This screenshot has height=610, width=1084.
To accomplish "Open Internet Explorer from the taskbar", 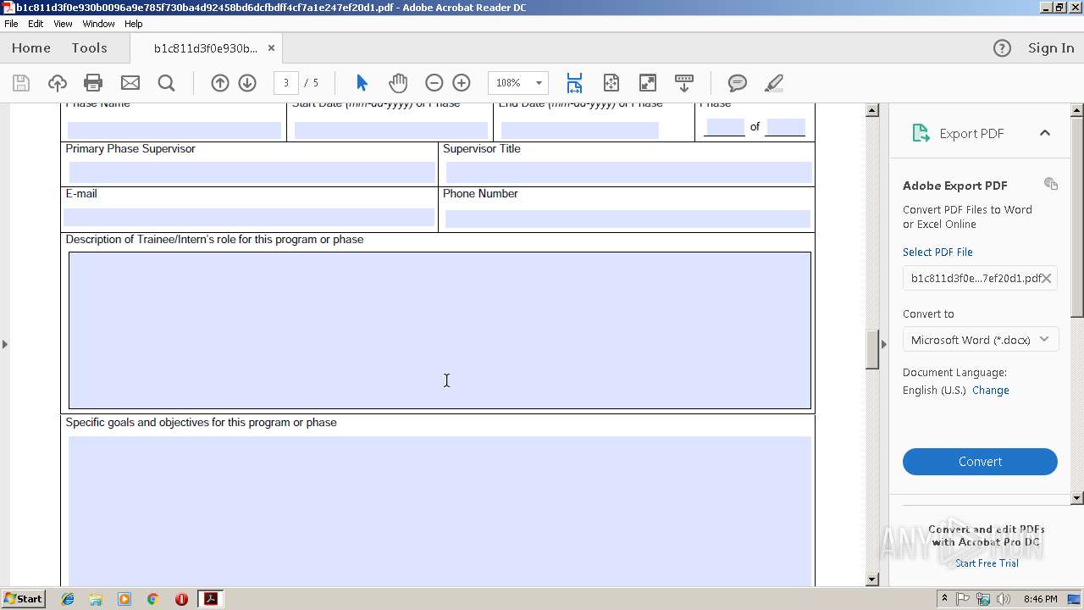I will coord(68,599).
